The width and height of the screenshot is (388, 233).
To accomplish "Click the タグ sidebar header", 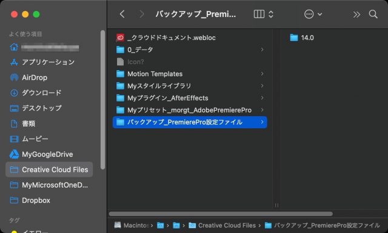I will (15, 220).
